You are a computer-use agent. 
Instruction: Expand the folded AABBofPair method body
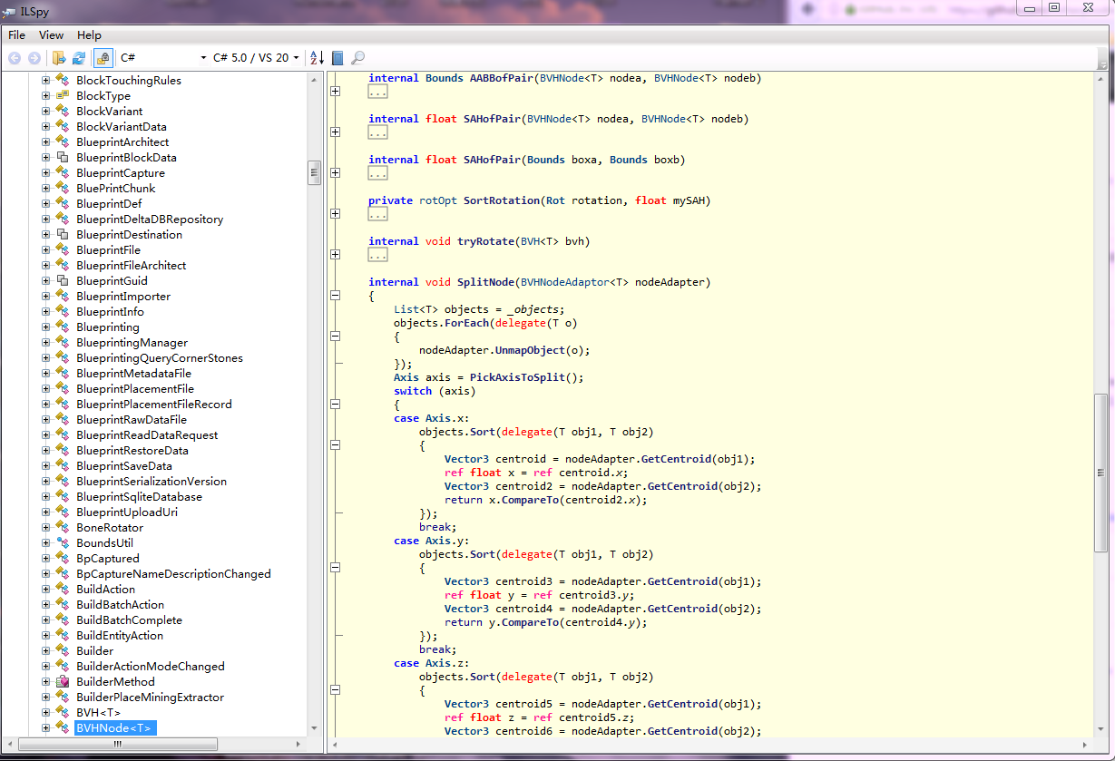[336, 92]
